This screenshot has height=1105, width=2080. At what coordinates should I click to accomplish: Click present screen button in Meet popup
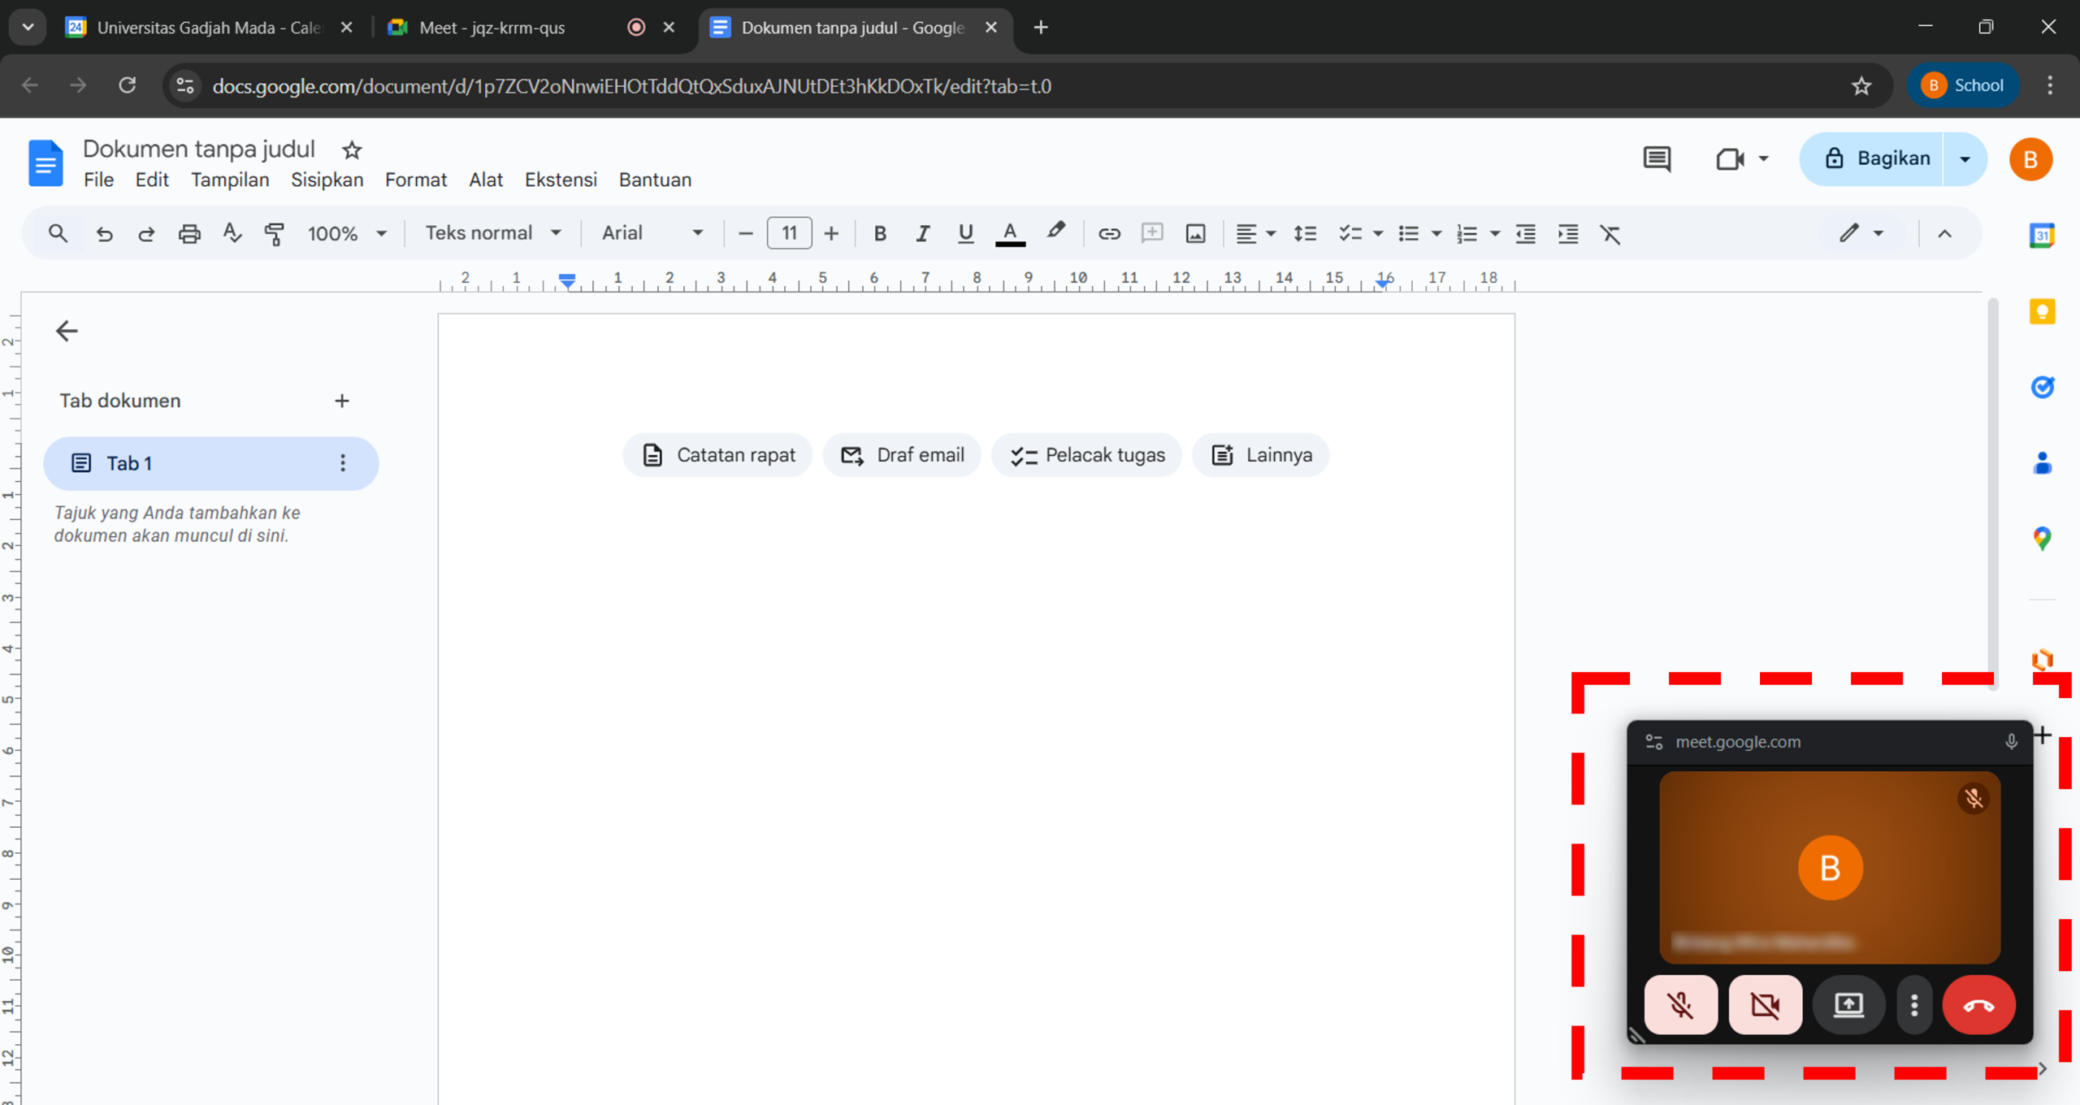(x=1848, y=1005)
